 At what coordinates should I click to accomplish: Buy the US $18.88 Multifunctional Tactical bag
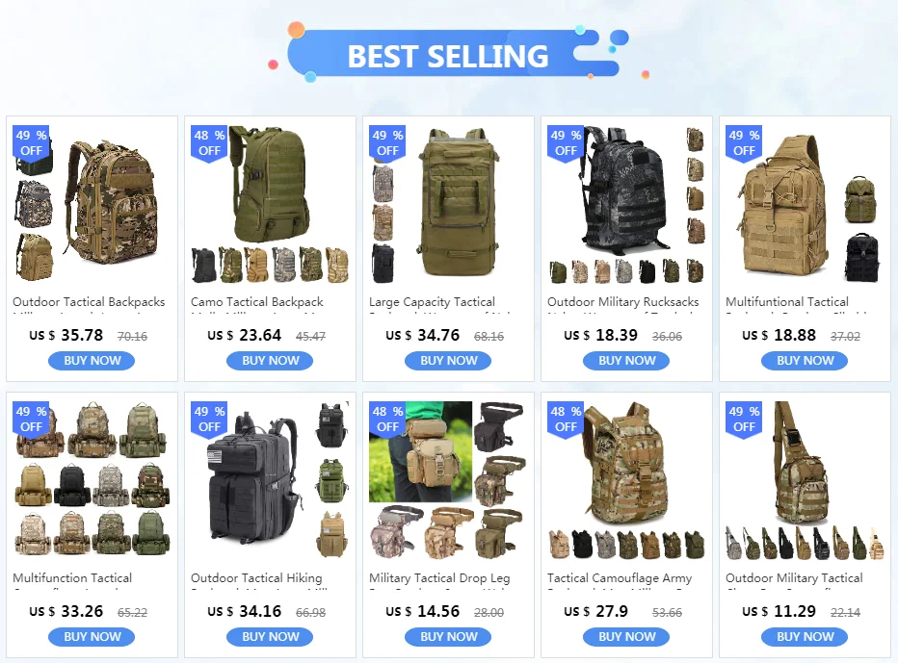[x=805, y=361]
